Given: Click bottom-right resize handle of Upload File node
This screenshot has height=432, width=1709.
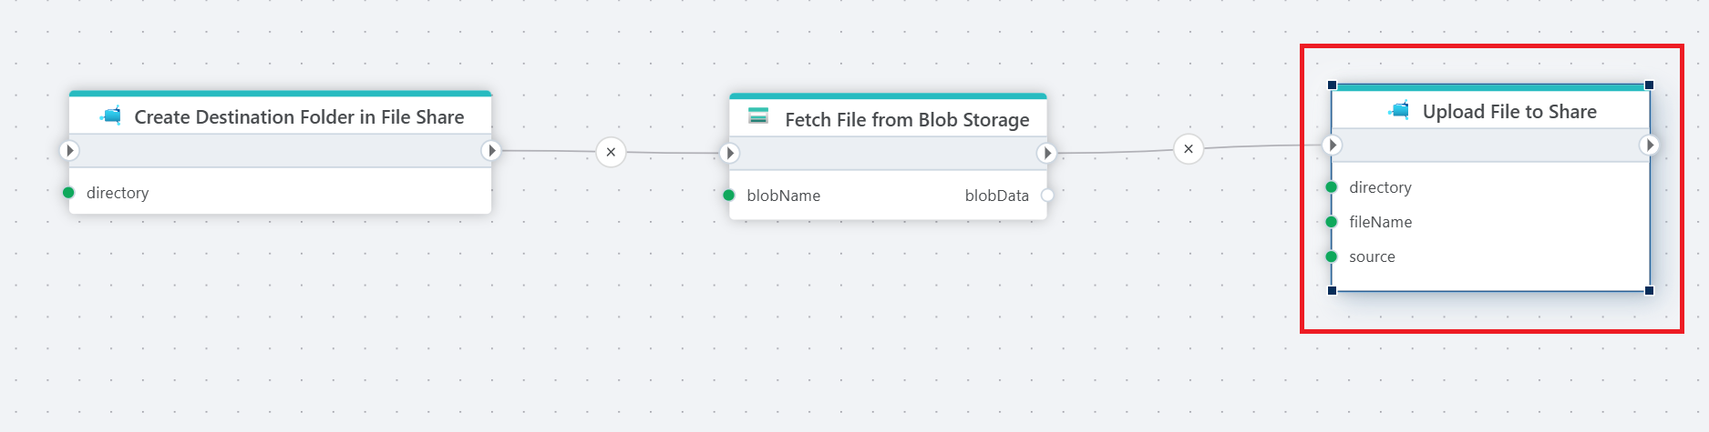Looking at the screenshot, I should [x=1649, y=290].
